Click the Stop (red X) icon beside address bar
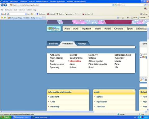The height and width of the screenshot is (119, 149). coord(119,5)
